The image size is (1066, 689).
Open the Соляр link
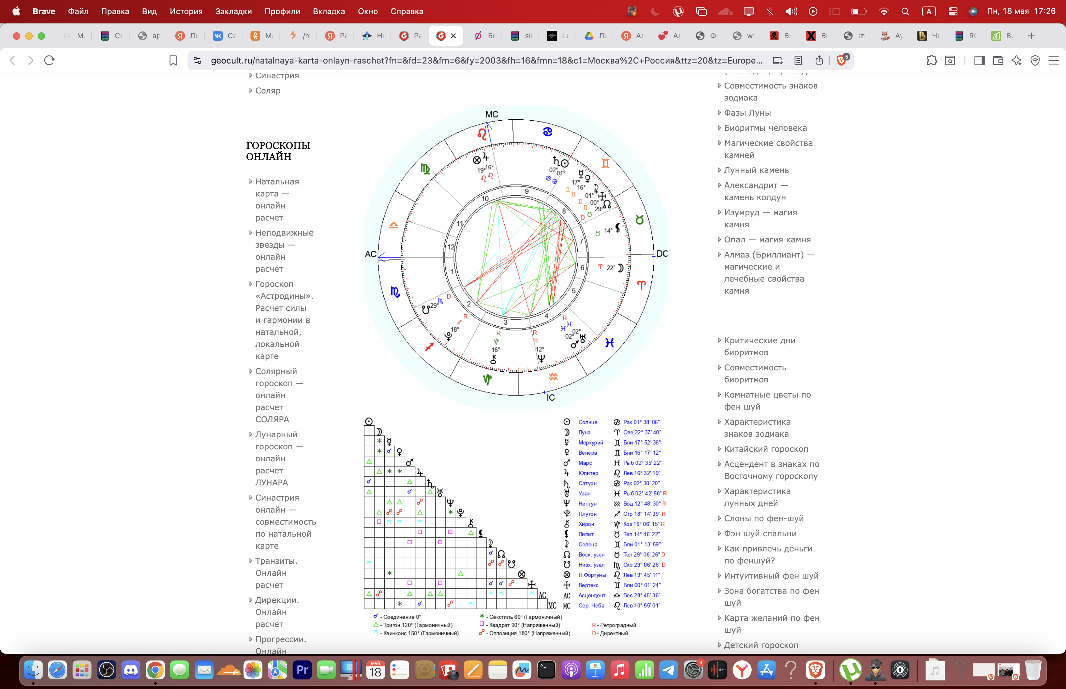click(267, 90)
